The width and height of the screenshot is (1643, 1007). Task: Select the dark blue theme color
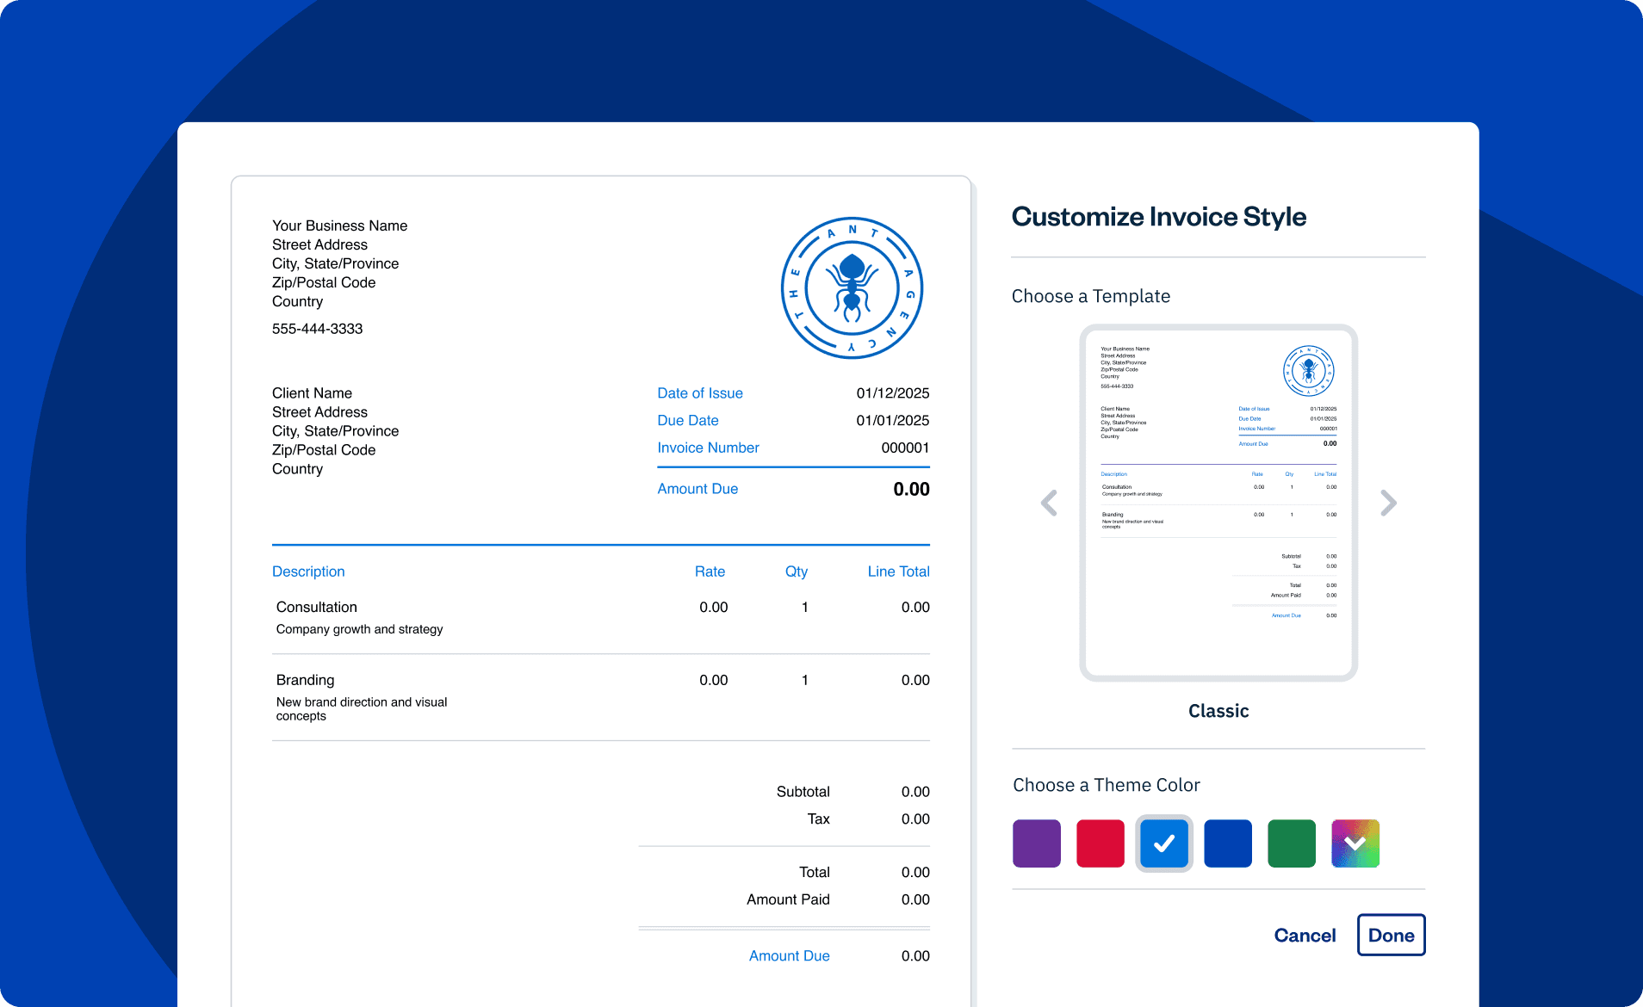pos(1227,843)
